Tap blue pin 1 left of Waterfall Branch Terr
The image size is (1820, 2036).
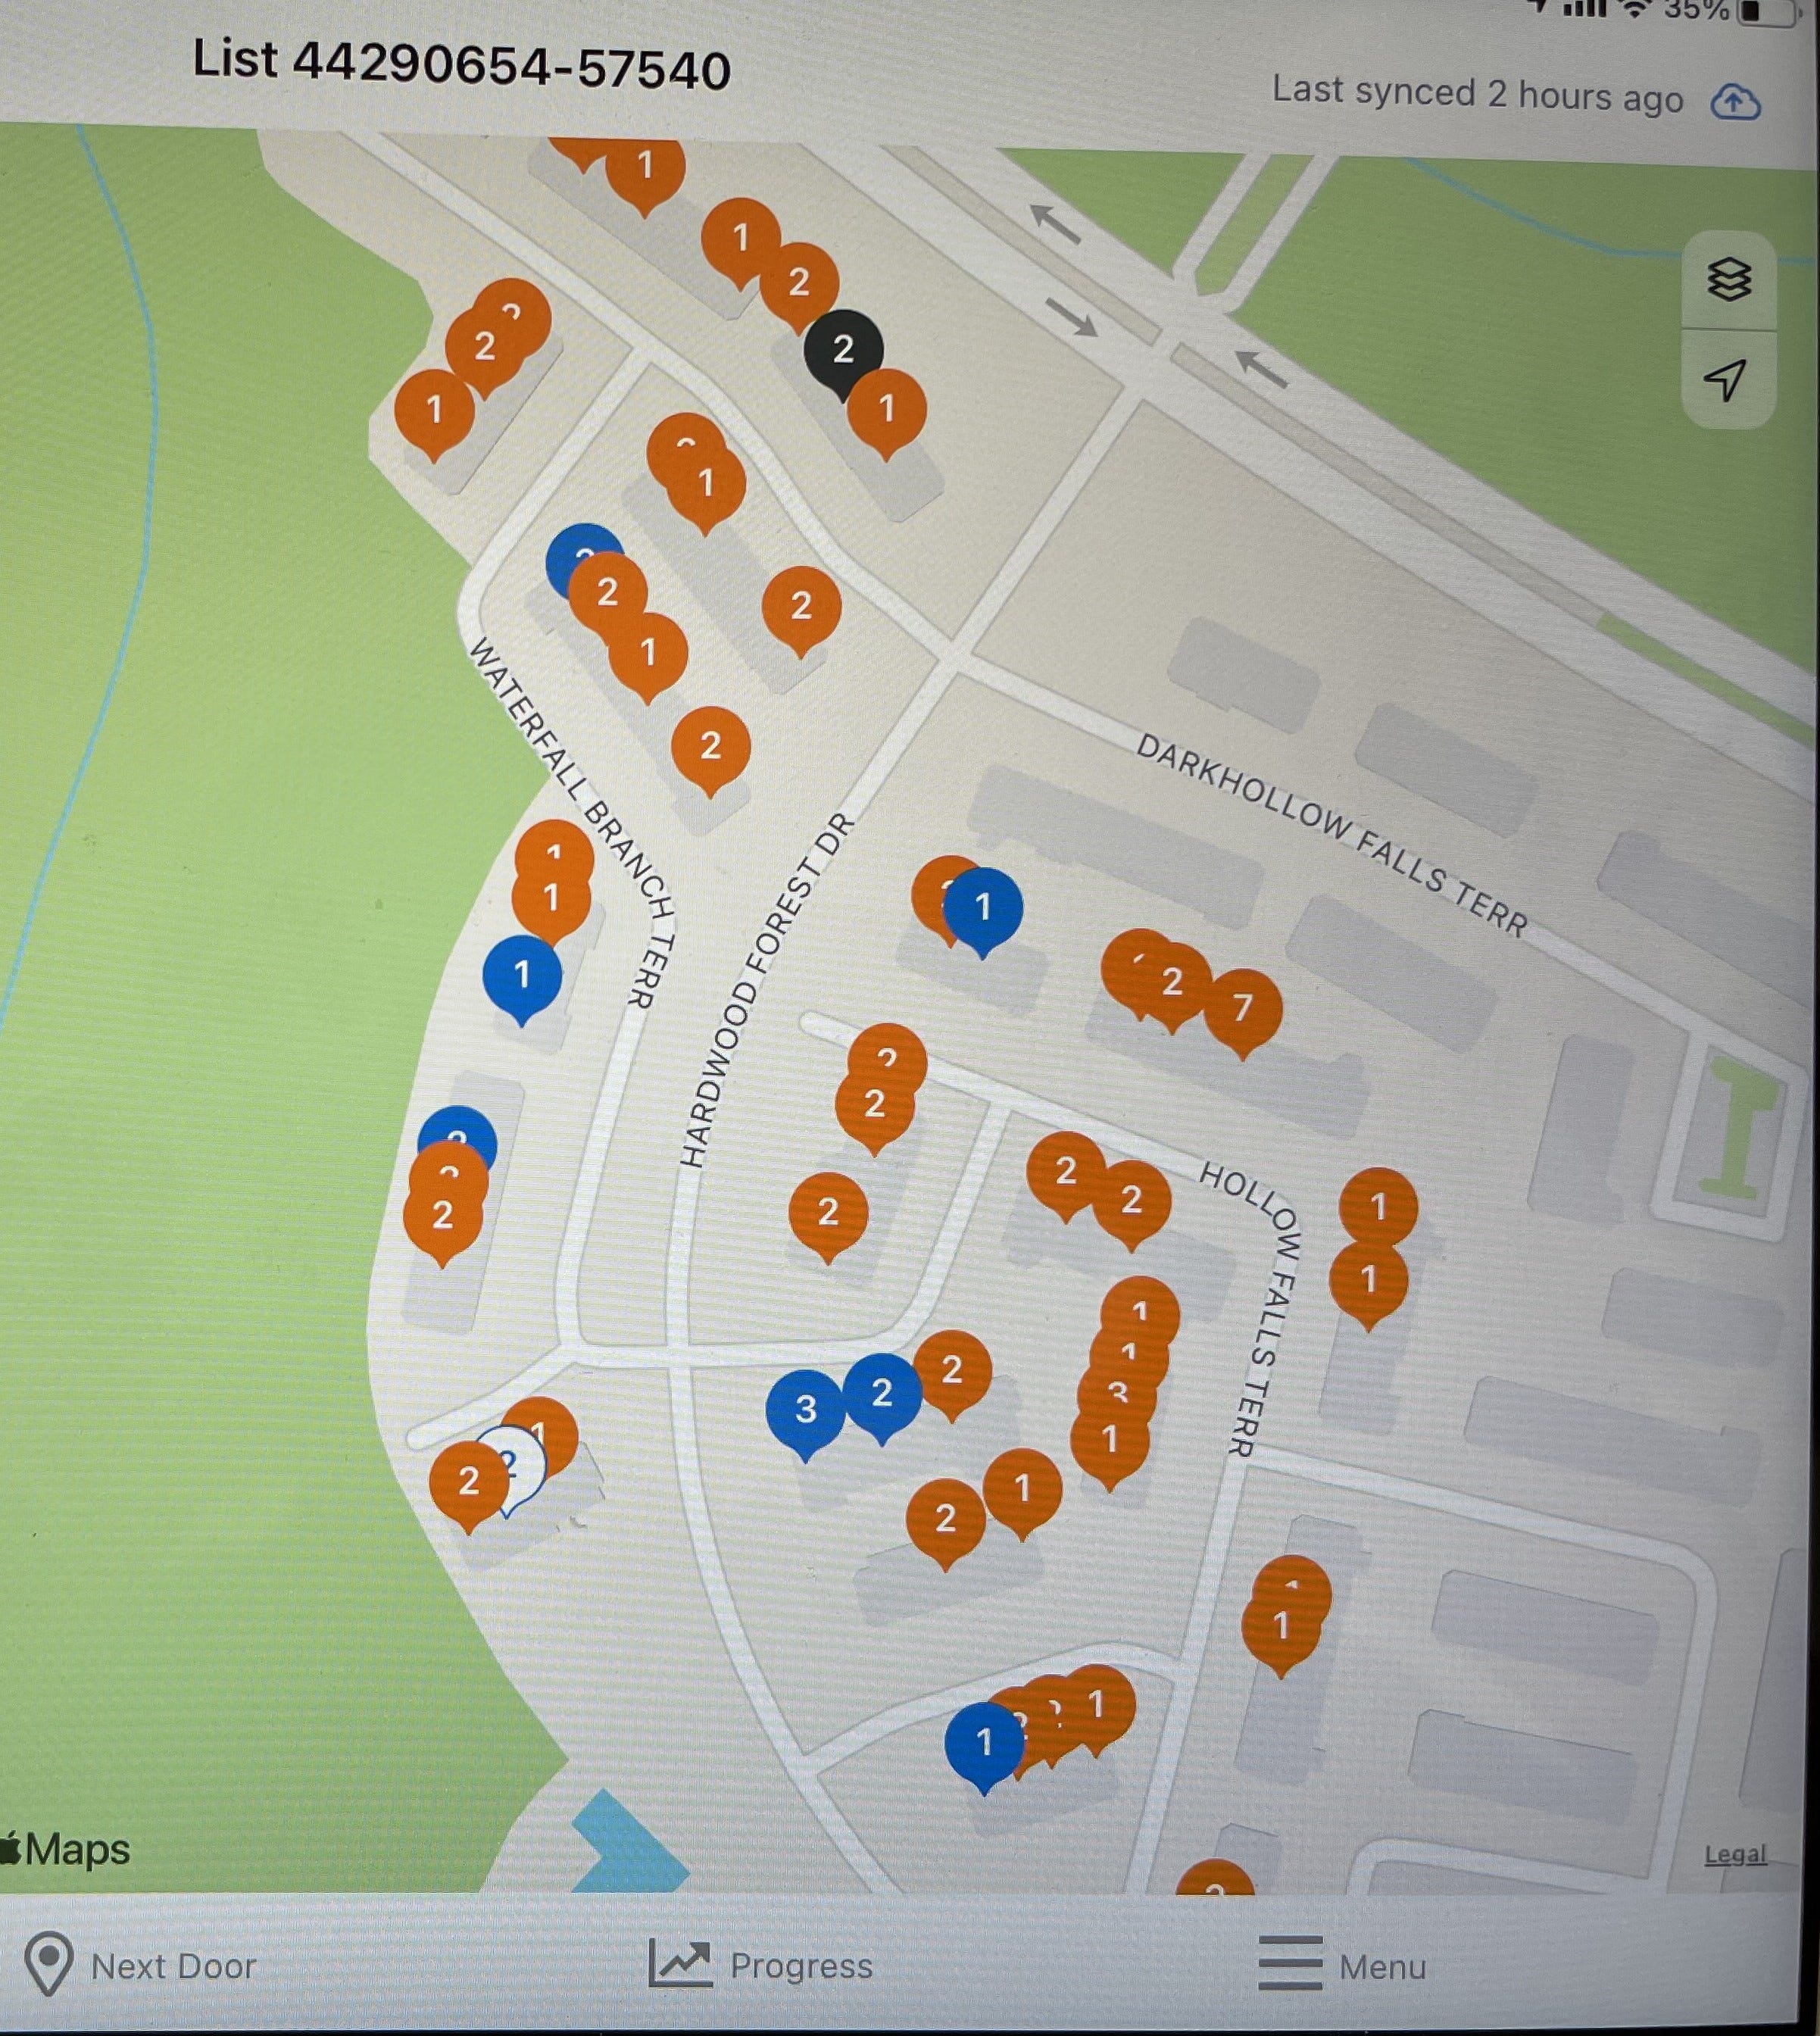click(521, 978)
